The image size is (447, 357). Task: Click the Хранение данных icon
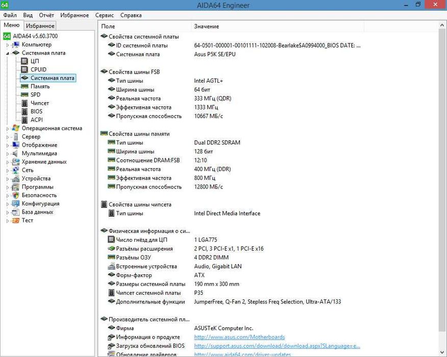[16, 161]
